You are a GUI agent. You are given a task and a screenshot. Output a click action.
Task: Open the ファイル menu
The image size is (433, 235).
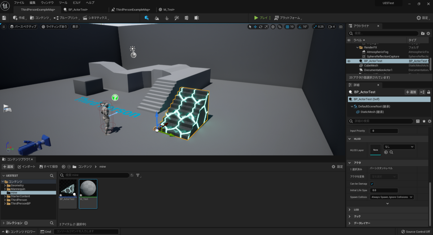[x=19, y=3]
